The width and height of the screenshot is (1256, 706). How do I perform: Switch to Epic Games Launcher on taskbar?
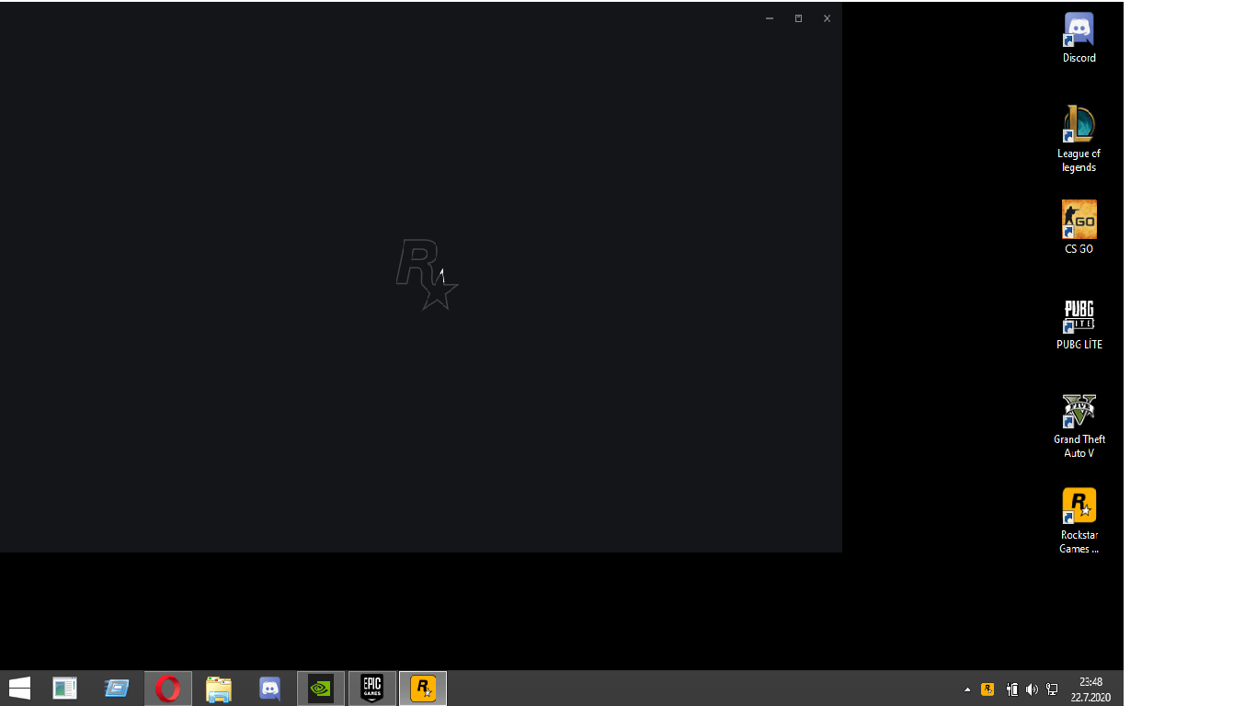[371, 688]
